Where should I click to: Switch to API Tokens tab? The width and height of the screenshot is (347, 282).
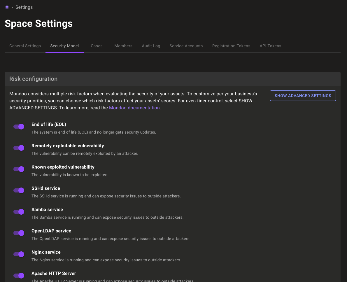tap(270, 46)
